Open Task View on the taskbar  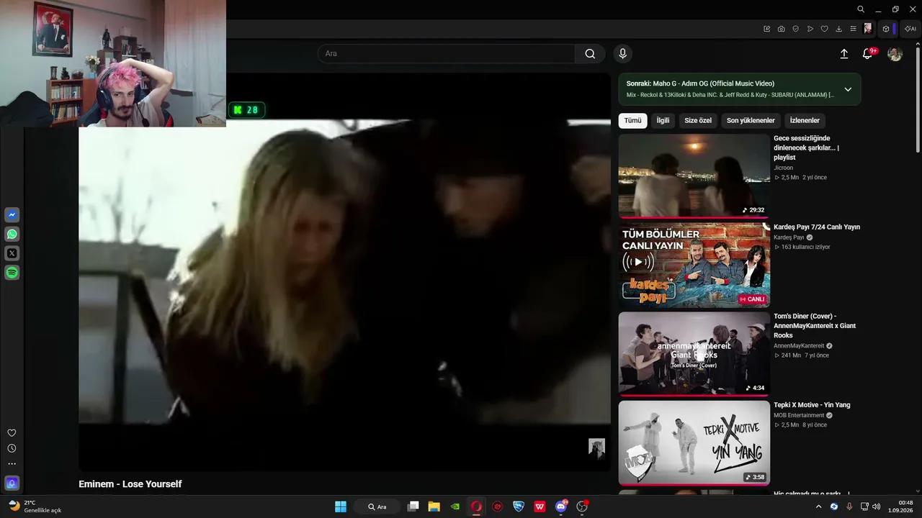coord(413,506)
